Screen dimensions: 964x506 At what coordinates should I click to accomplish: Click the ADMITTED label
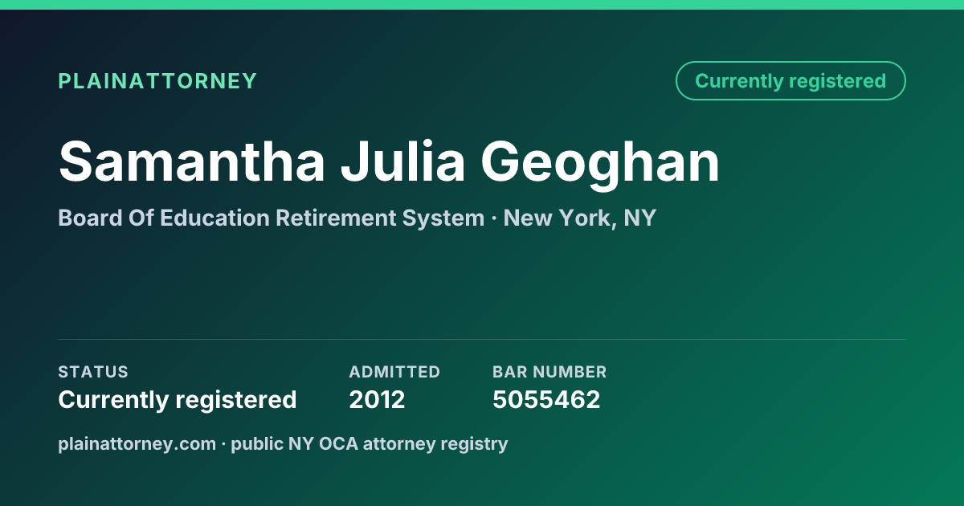tap(394, 372)
